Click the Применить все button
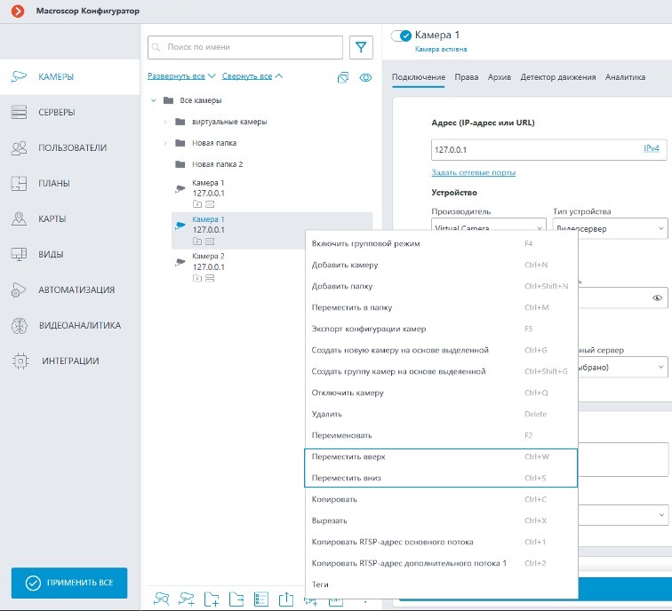This screenshot has width=672, height=611. tap(69, 583)
